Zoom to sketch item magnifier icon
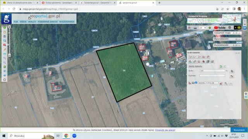The image size is (248, 139). (226, 83)
